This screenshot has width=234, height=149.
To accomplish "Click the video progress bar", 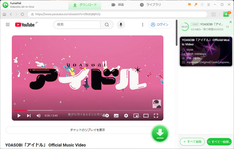I will pos(87,110).
